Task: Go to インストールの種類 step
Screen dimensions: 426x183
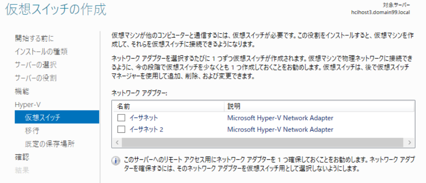Action: pyautogui.click(x=41, y=52)
